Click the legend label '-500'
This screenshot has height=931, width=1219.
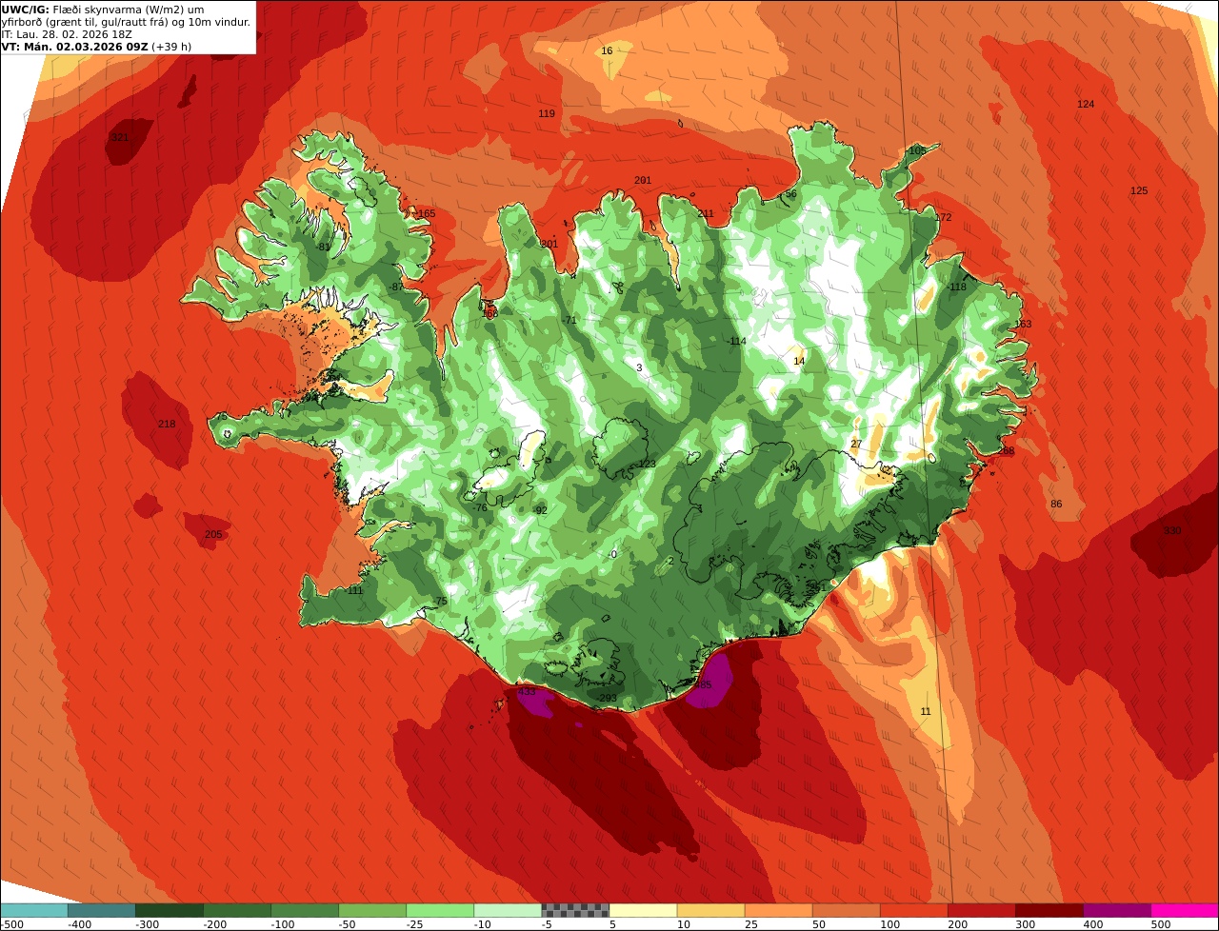click(x=11, y=924)
